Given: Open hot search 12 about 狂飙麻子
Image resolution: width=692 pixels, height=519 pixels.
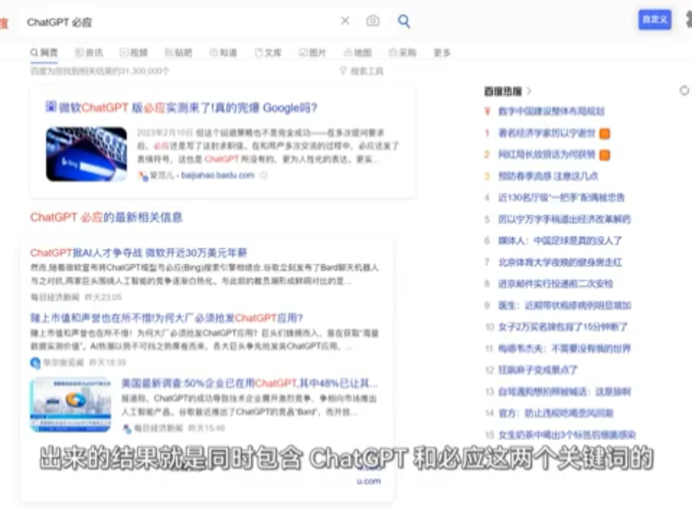Looking at the screenshot, I should pos(538,370).
